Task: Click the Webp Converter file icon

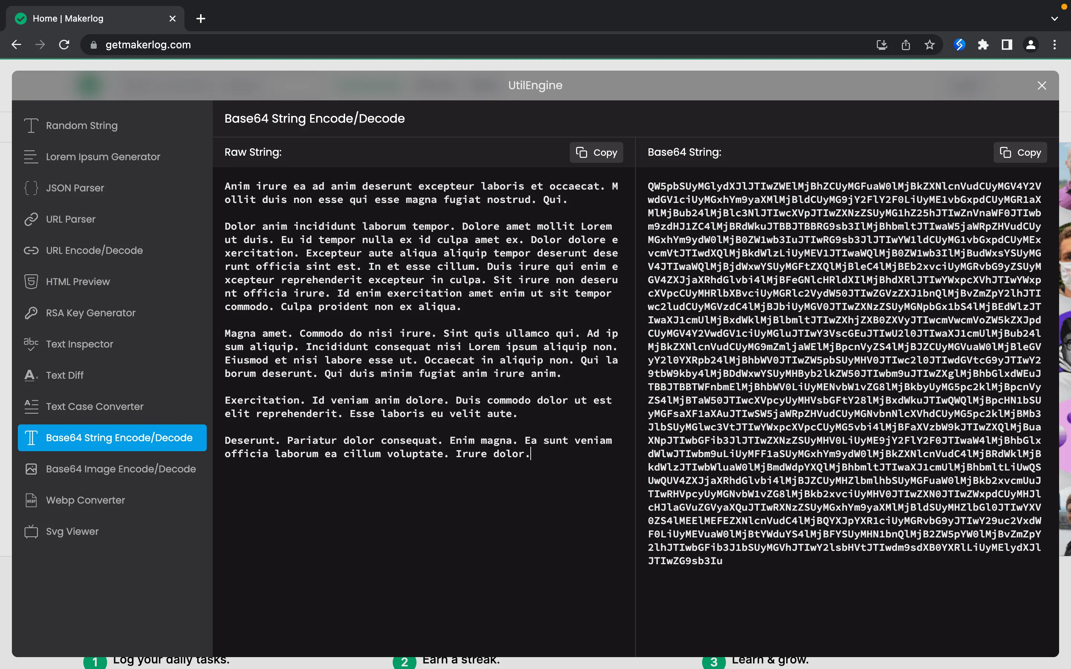Action: (x=31, y=500)
